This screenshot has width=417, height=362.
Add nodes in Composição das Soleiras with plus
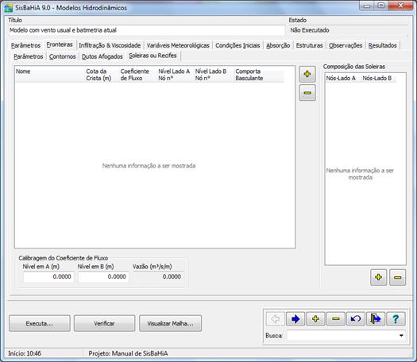pos(378,277)
